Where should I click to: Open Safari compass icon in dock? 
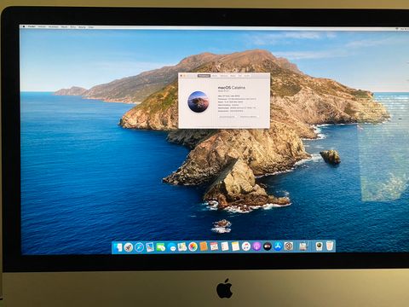[x=139, y=247]
